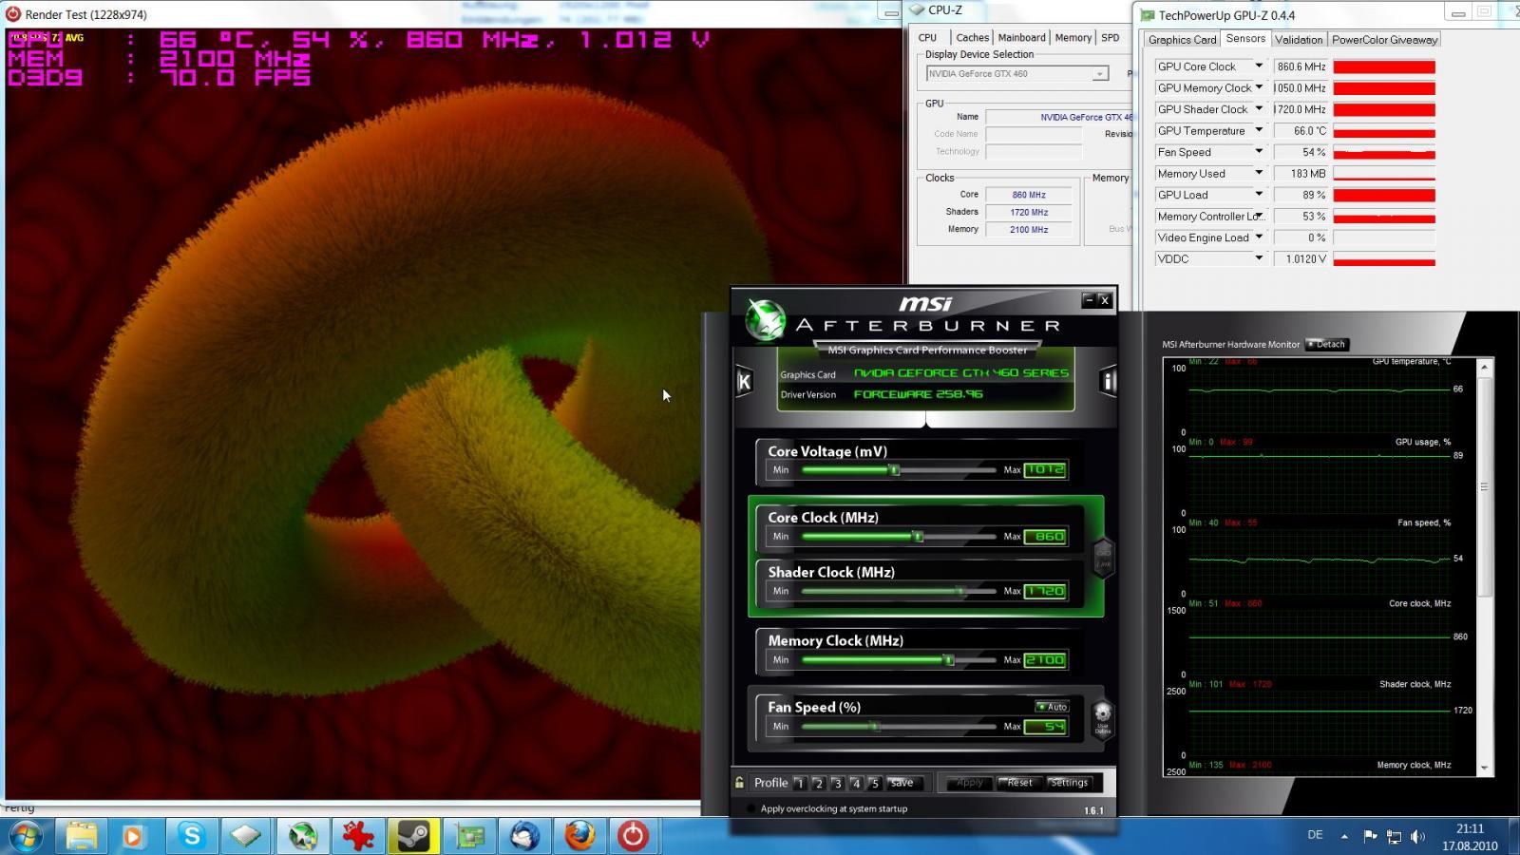Viewport: 1520px width, 855px height.
Task: Reset Afterburner clocks with Reset button
Action: [x=1019, y=783]
